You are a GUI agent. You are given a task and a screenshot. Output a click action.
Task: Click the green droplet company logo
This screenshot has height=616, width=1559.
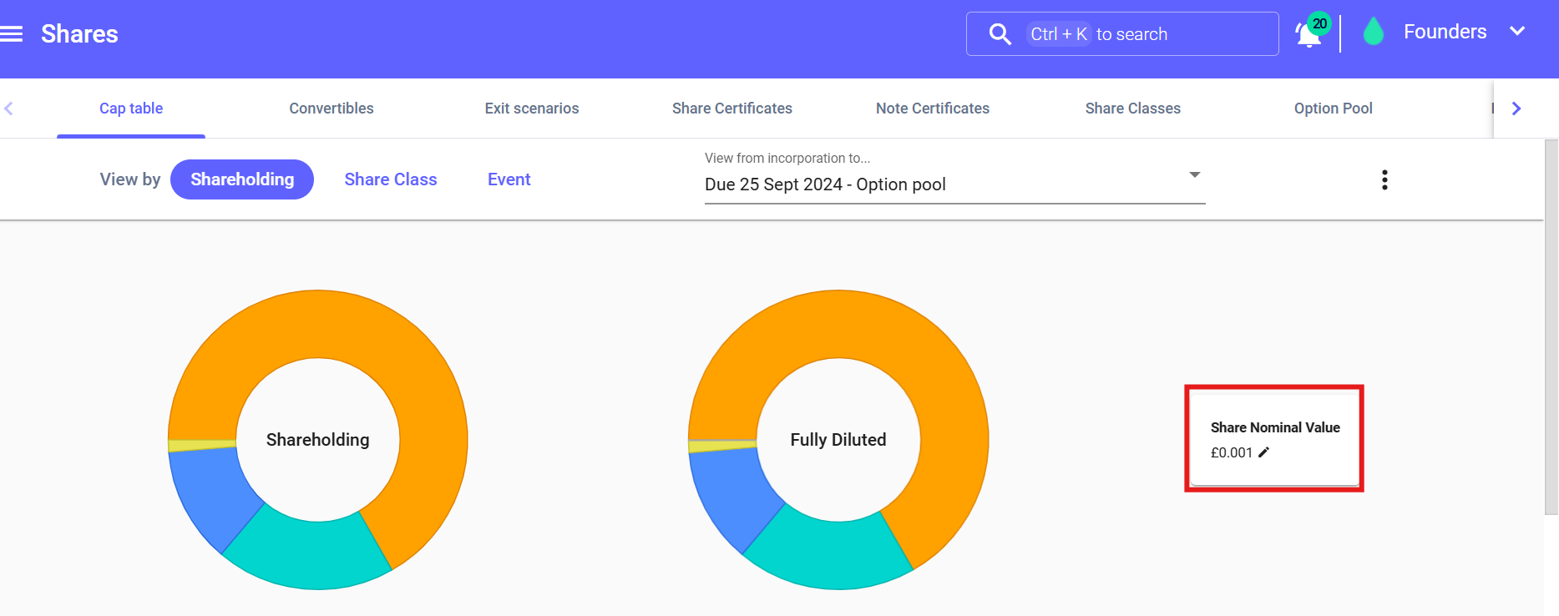[x=1373, y=33]
